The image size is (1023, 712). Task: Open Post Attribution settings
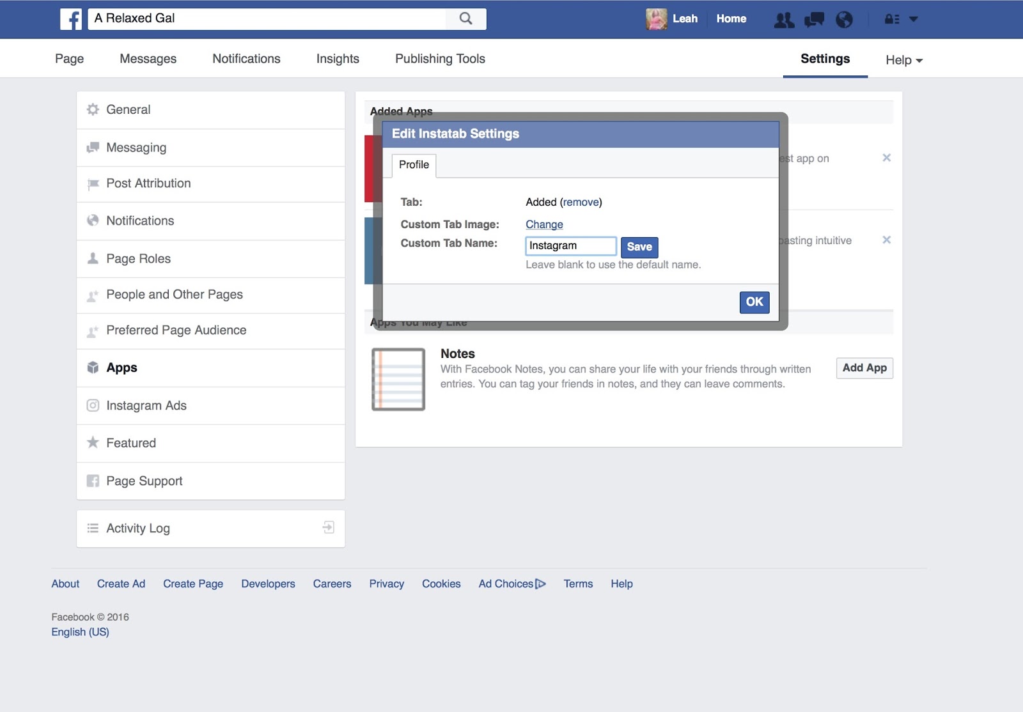211,184
